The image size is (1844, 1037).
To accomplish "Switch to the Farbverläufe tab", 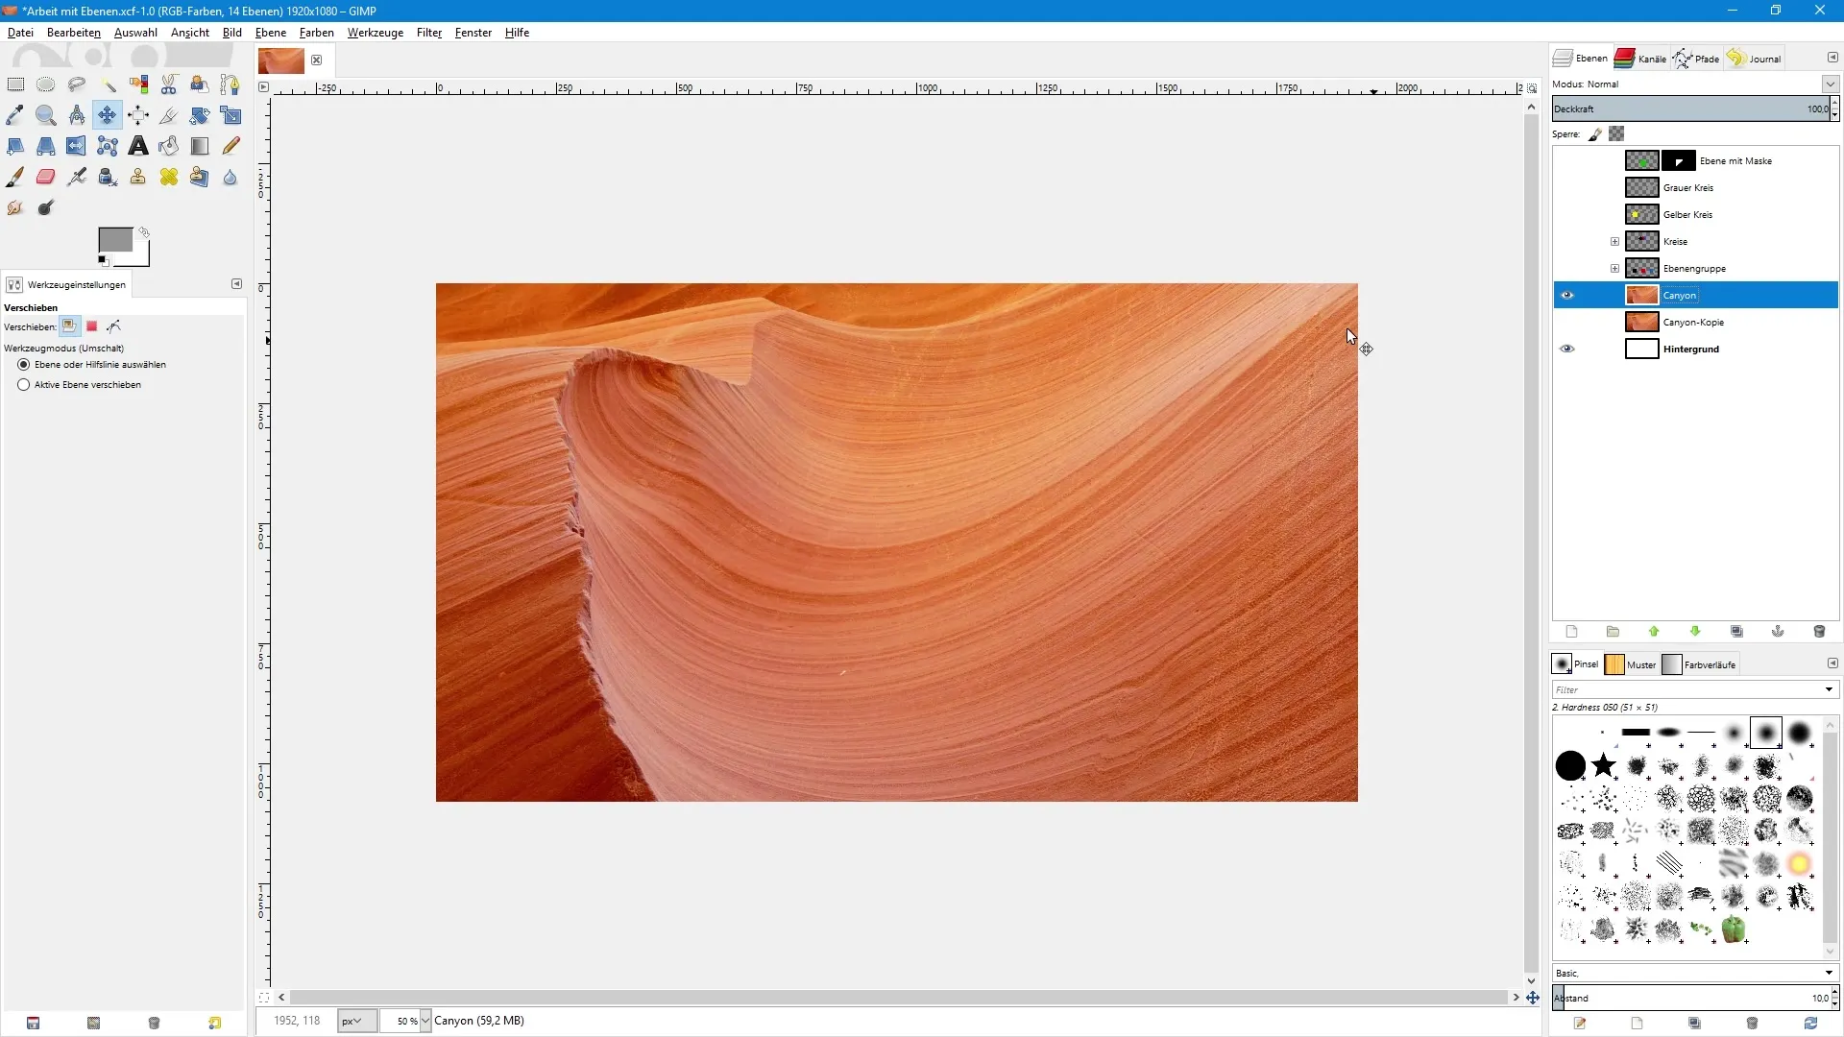I will (1699, 664).
